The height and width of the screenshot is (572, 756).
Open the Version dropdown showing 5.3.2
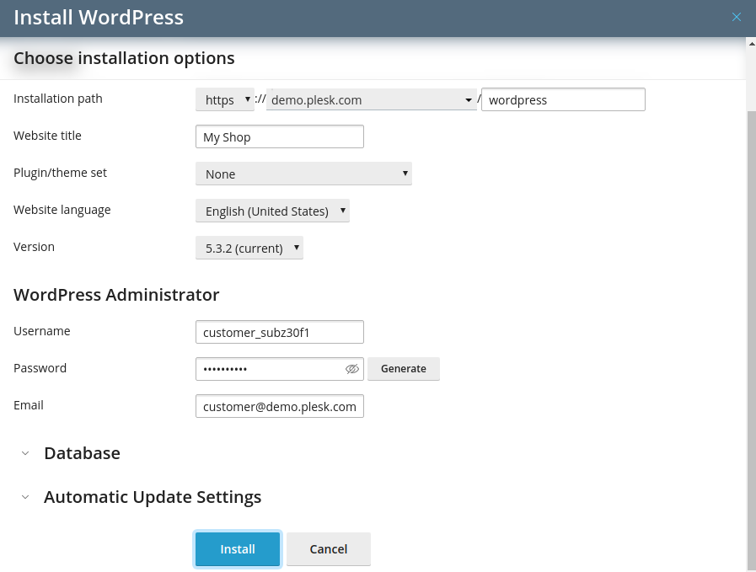pos(249,248)
